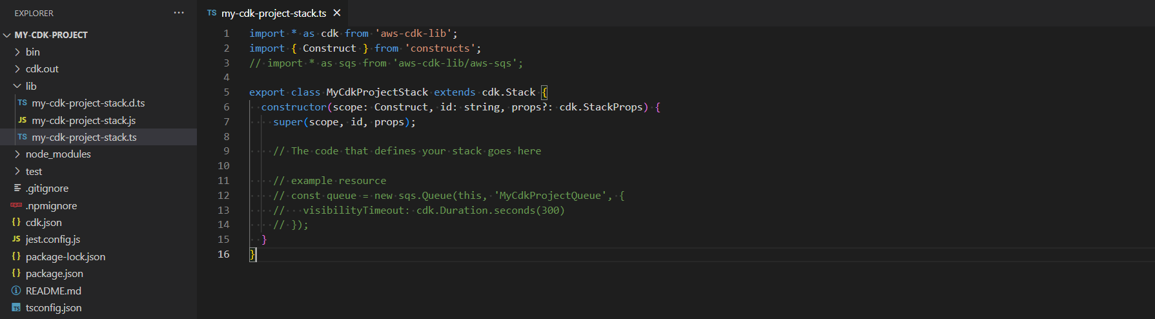Click the icon beside tsconfig.json
Viewport: 1155px width, 319px height.
click(x=16, y=308)
